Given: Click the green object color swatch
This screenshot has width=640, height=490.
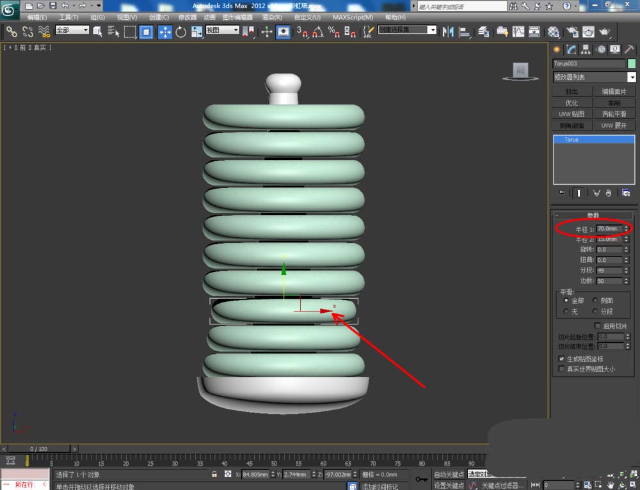Looking at the screenshot, I should coord(632,64).
